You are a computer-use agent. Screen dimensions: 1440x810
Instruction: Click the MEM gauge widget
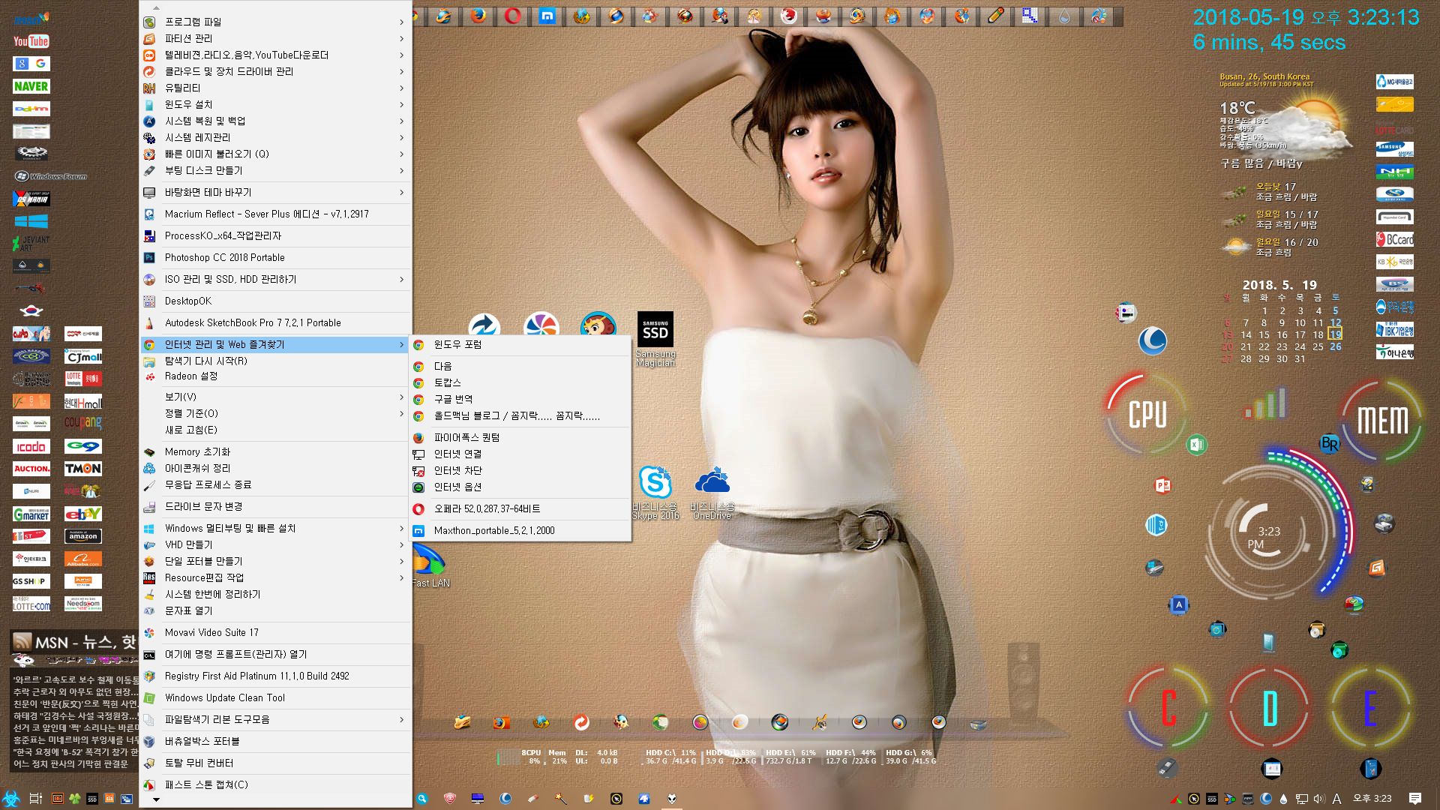[x=1382, y=420]
